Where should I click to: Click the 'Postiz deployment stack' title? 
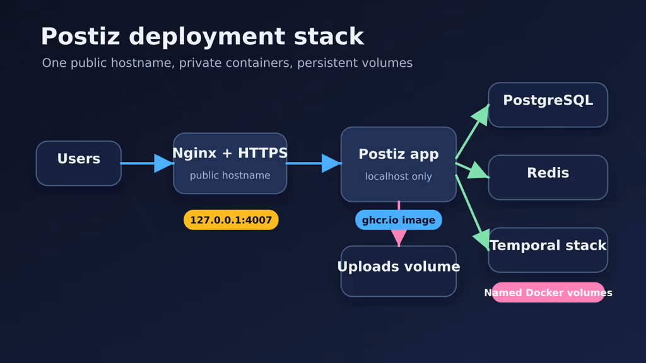coord(203,37)
